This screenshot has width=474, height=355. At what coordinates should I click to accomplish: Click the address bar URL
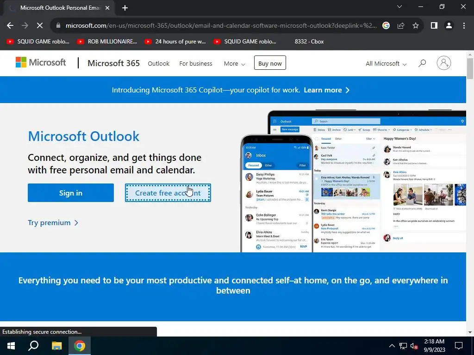pos(221,26)
